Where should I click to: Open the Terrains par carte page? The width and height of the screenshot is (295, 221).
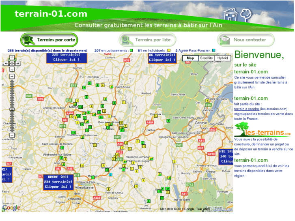click(x=49, y=40)
